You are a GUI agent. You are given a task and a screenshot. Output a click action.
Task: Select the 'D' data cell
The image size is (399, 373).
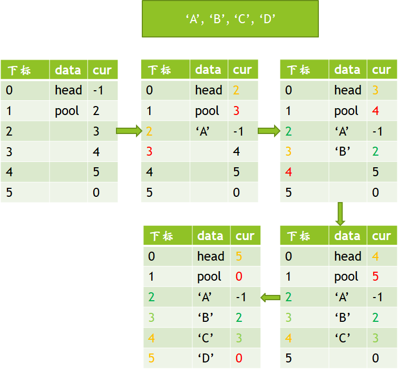point(206,358)
